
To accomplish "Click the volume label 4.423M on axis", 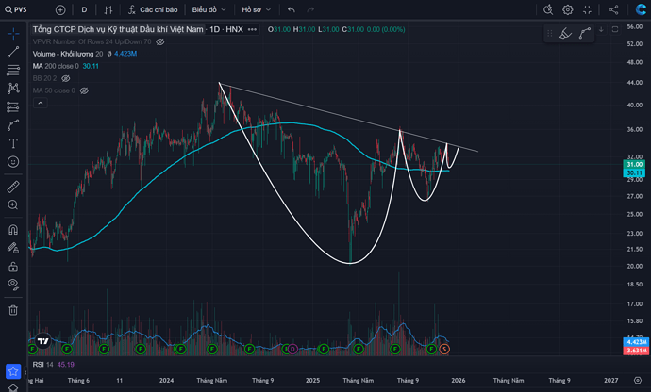I will point(636,342).
